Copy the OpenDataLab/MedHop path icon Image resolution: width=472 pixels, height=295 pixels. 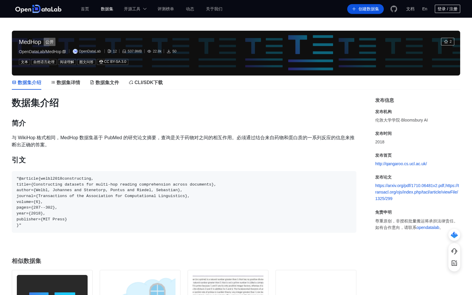[x=64, y=52]
